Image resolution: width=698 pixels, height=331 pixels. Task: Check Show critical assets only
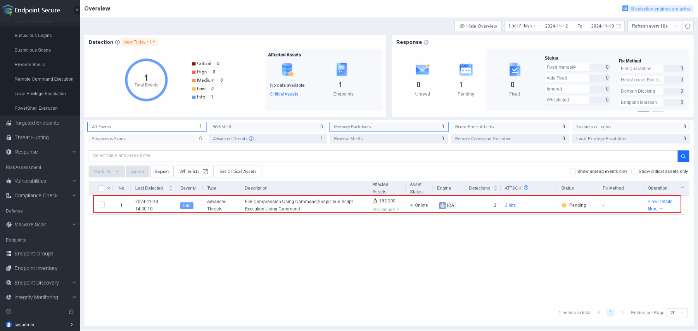[x=634, y=171]
